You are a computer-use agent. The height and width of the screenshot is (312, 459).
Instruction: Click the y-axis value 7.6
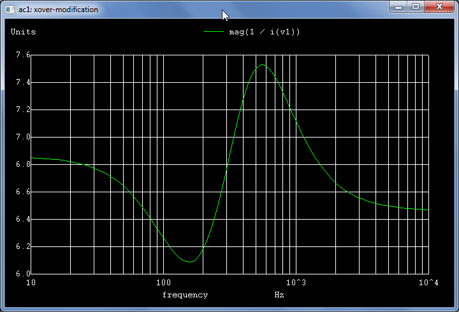coord(23,55)
